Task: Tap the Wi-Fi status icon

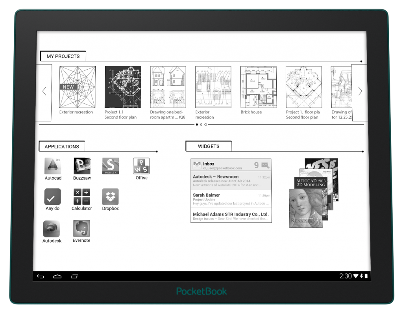Action: 356,276
